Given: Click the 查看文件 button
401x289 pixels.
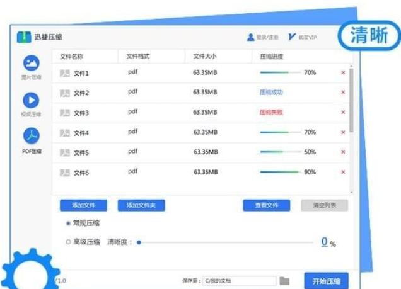Looking at the screenshot, I should pyautogui.click(x=267, y=205).
